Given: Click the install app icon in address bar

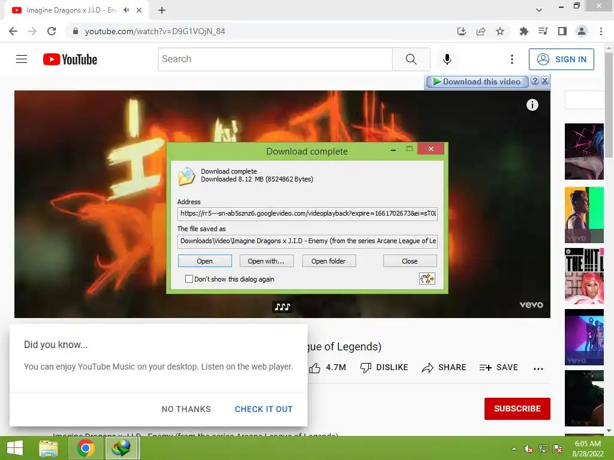Looking at the screenshot, I should 462,31.
